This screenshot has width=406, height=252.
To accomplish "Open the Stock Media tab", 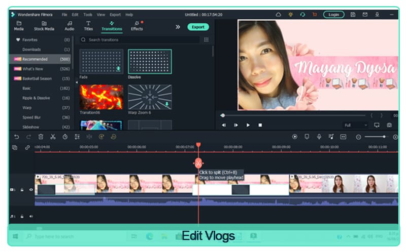I will point(44,26).
